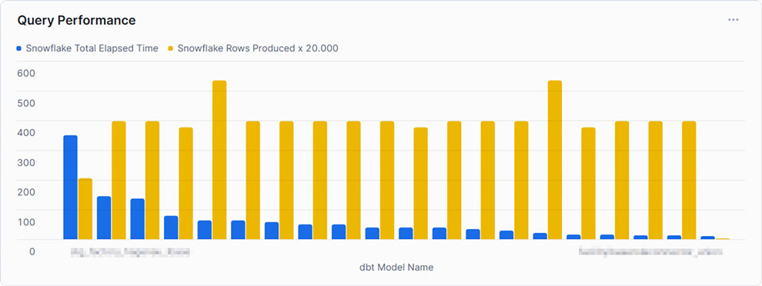Click the Query Performance title
Viewport: 762px width, 286px height.
(76, 21)
